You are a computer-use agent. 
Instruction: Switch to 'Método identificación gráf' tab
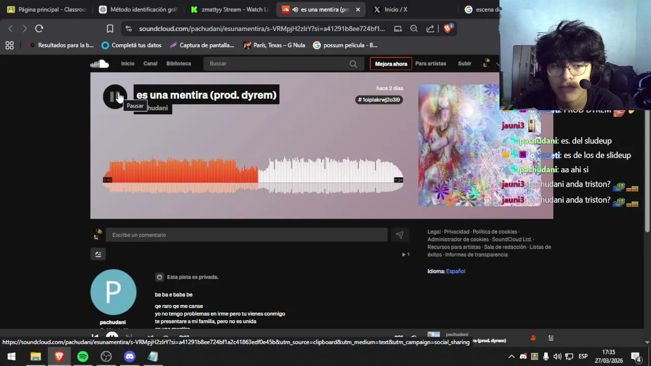coord(138,10)
